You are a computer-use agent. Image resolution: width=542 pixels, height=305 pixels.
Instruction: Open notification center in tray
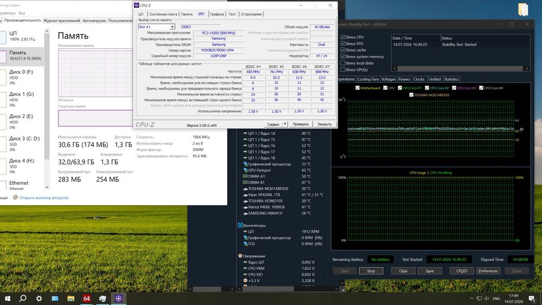pyautogui.click(x=532, y=299)
